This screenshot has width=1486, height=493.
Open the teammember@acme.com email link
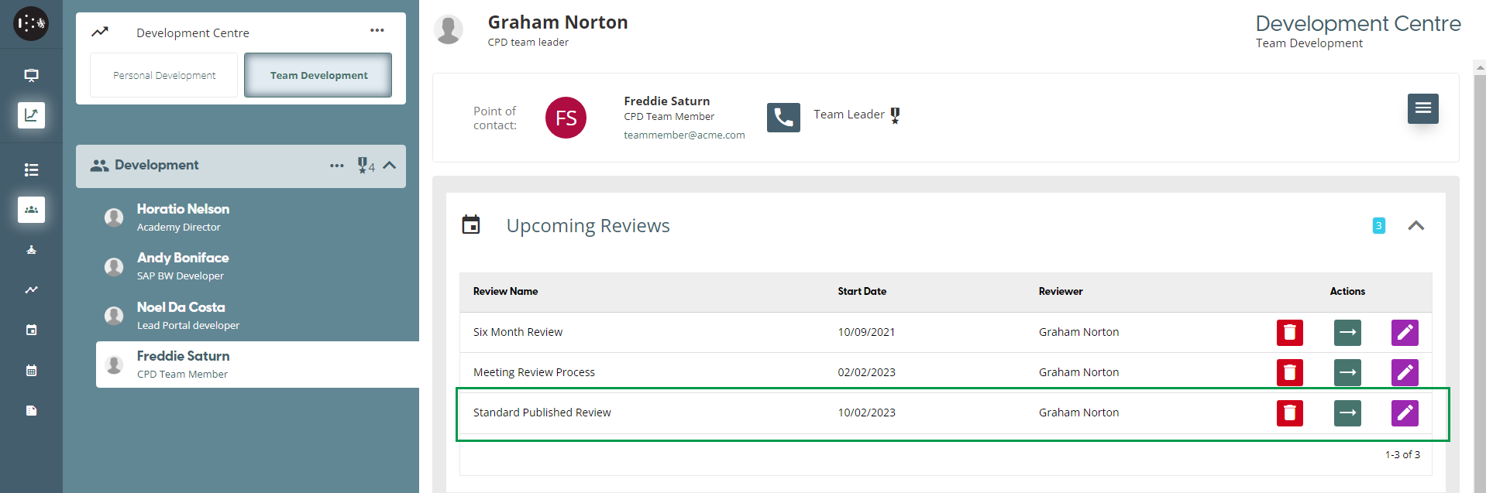pyautogui.click(x=684, y=135)
